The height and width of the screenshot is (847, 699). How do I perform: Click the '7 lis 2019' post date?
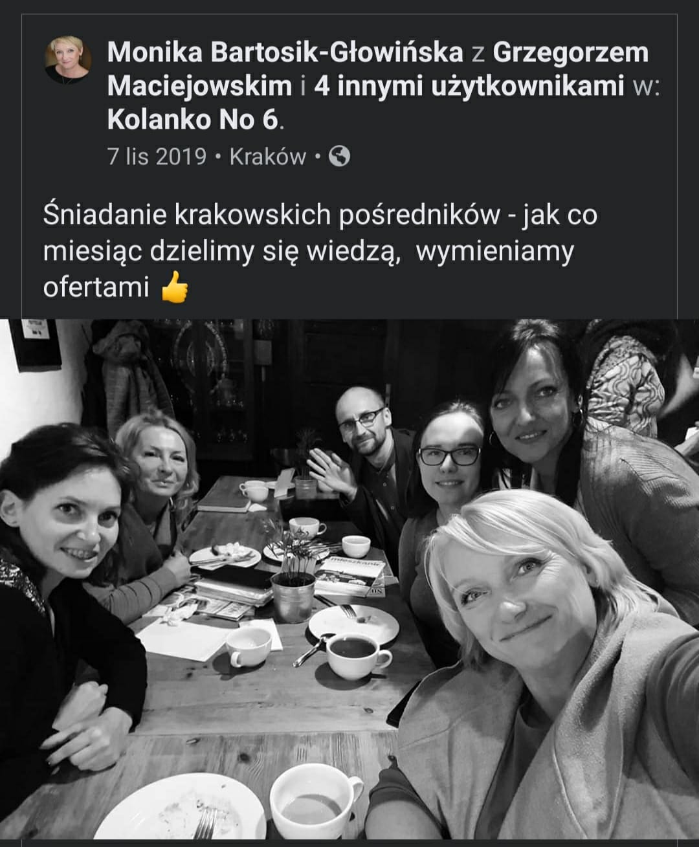coord(157,157)
